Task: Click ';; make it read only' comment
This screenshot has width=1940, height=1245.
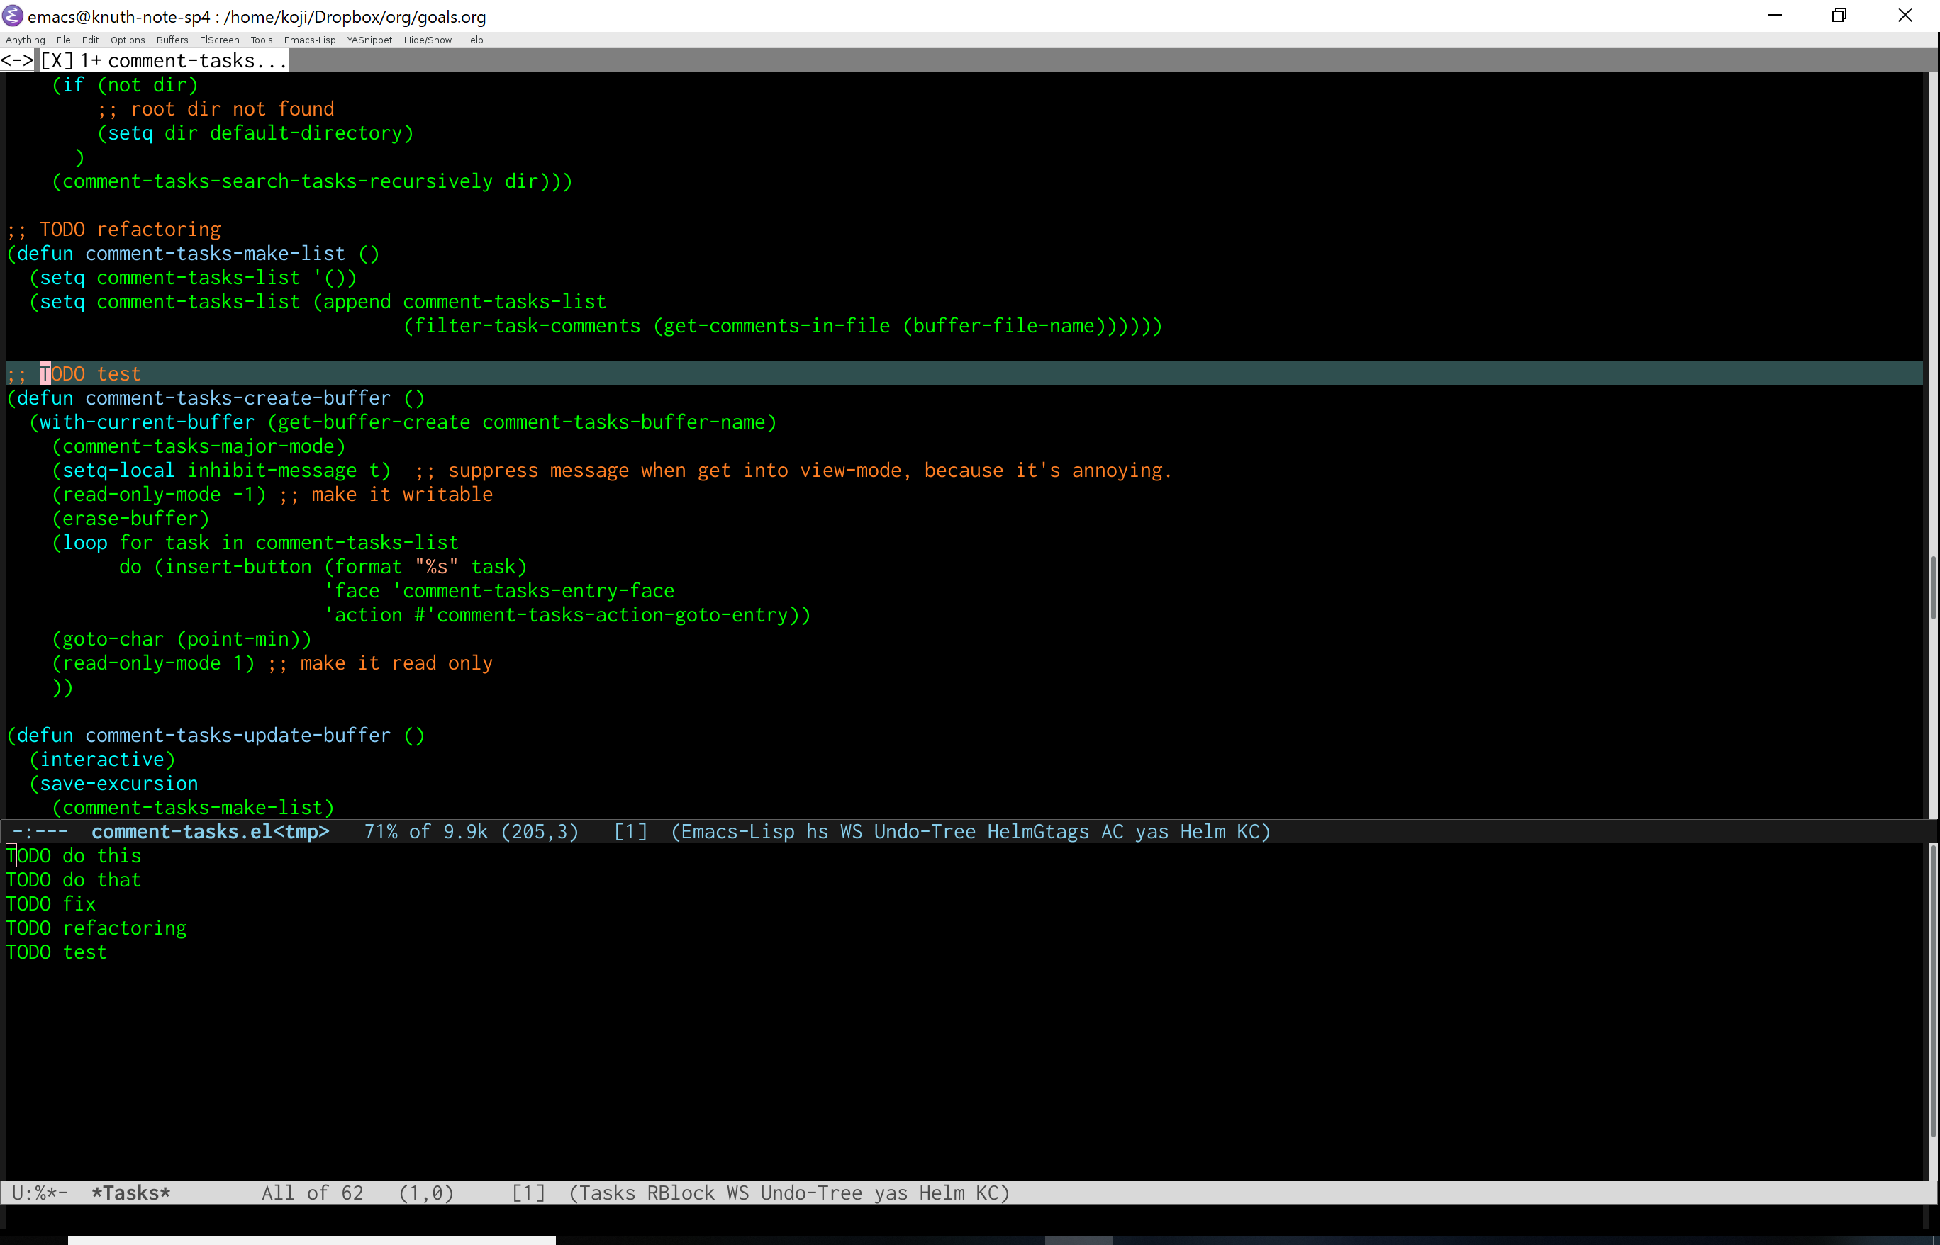Action: point(379,664)
